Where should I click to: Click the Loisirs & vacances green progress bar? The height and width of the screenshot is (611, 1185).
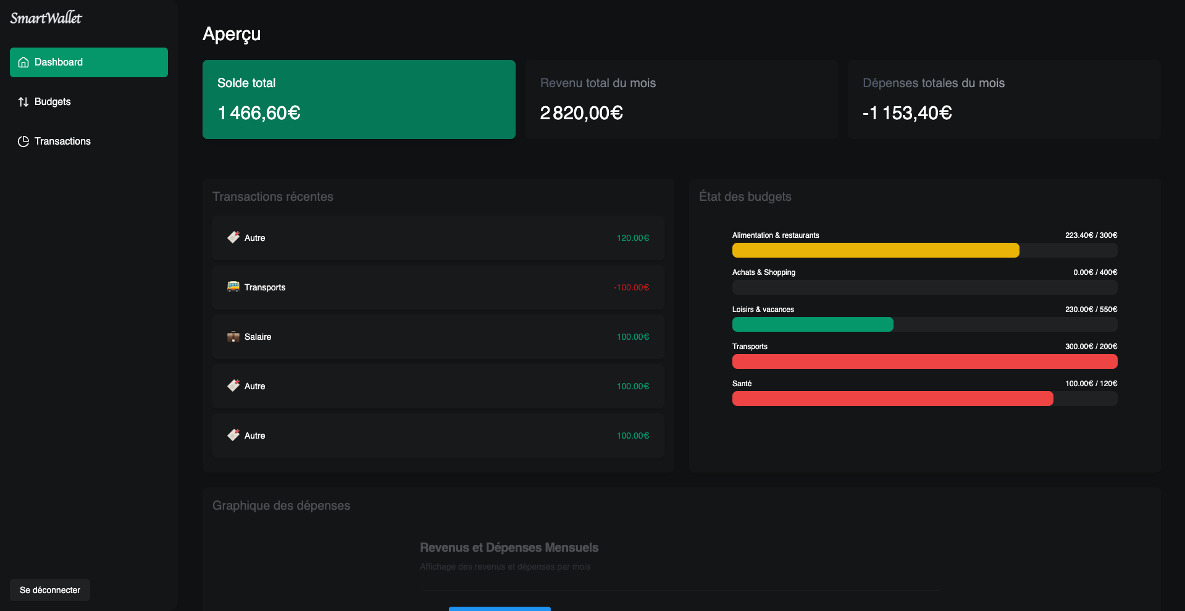click(813, 324)
